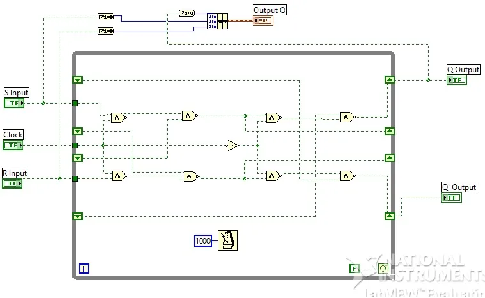Click left shift register just above Clock tunnel
The width and height of the screenshot is (485, 298).
pos(77,131)
